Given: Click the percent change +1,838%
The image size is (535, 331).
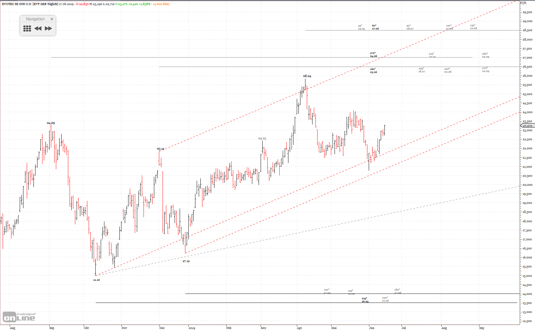Looking at the screenshot, I should (144, 4).
